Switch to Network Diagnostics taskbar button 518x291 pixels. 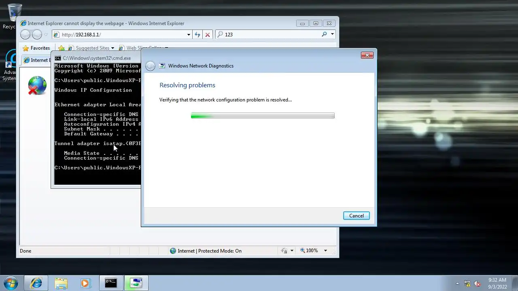tap(136, 283)
